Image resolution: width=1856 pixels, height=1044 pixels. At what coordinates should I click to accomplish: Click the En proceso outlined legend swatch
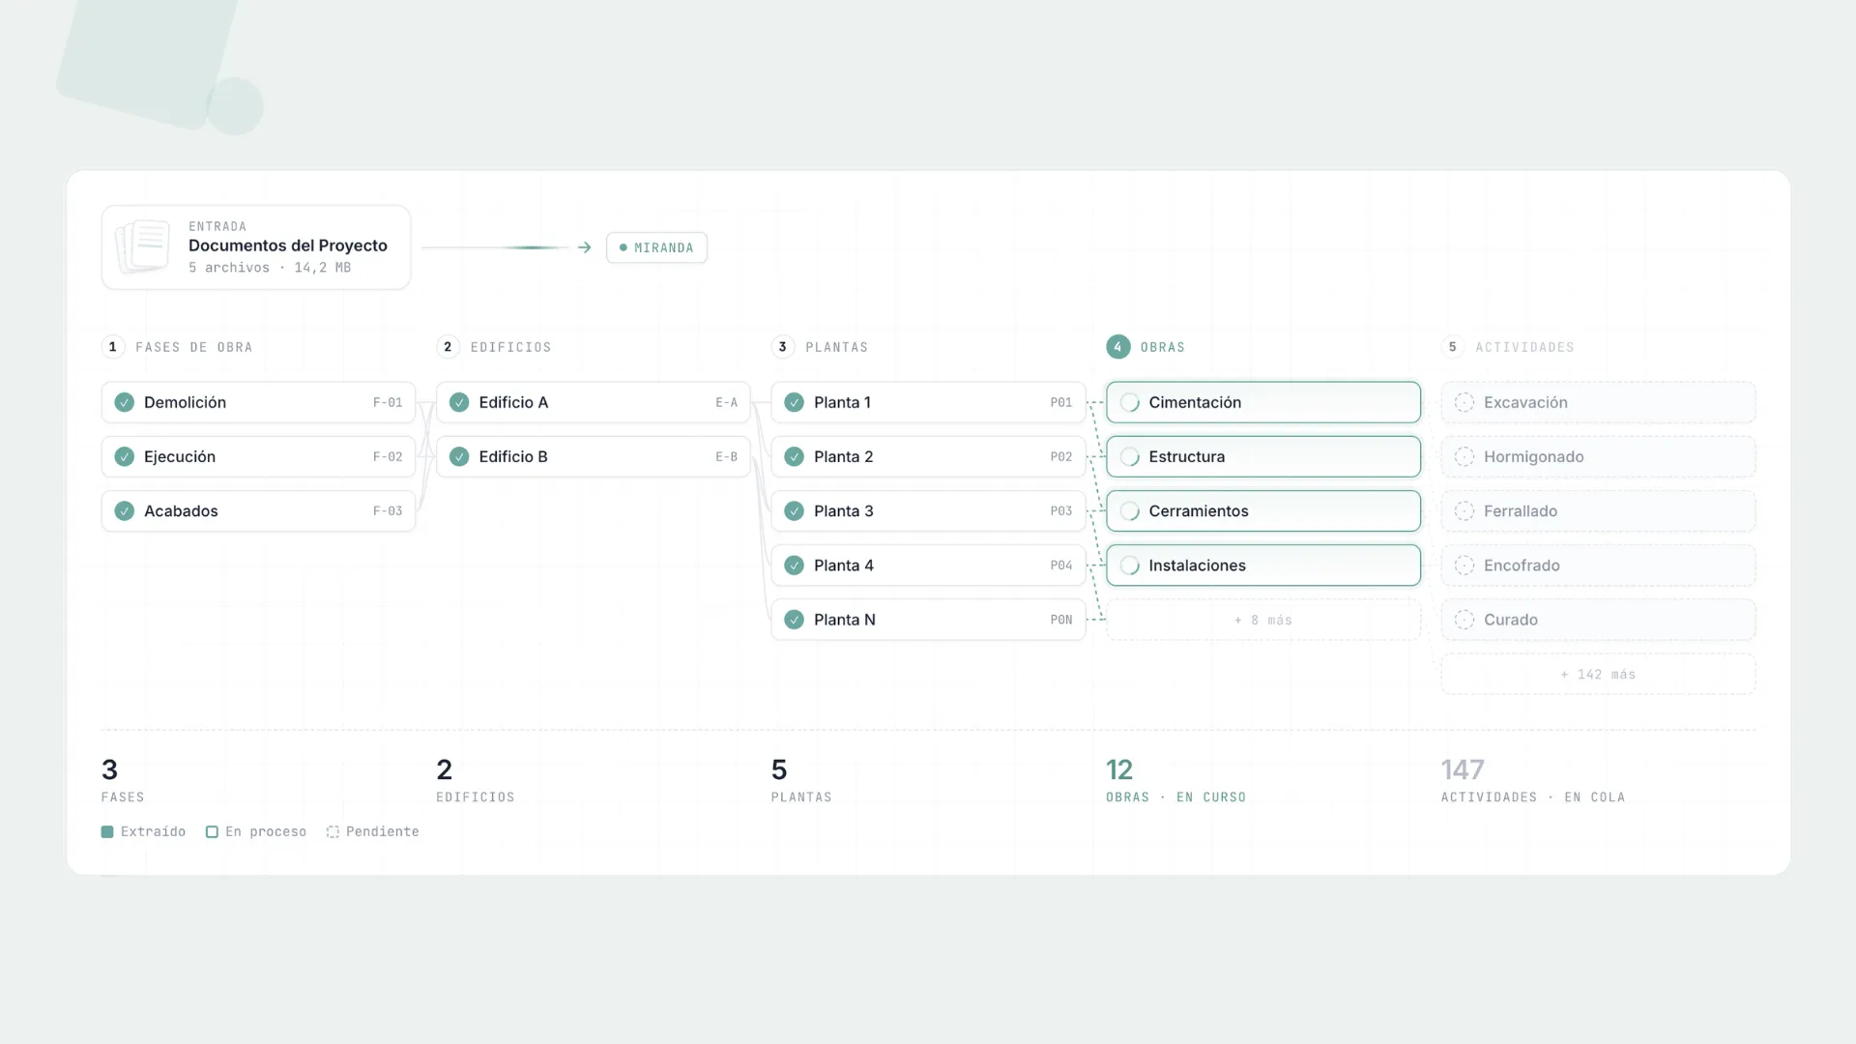point(212,831)
